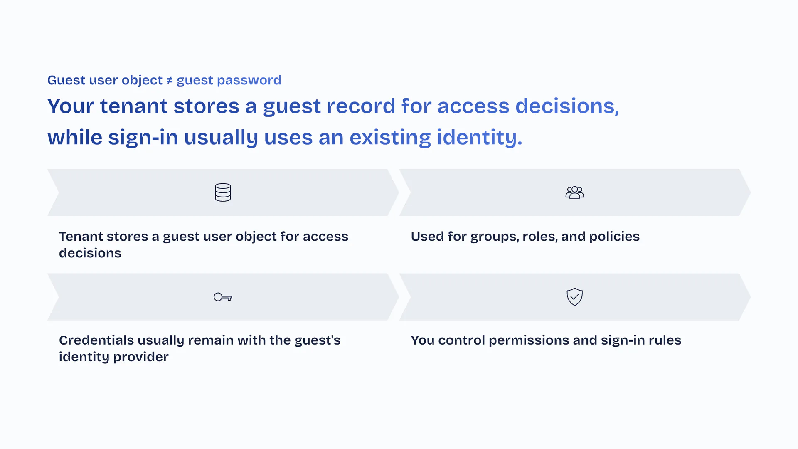Click the shield checkmark icon

click(574, 297)
